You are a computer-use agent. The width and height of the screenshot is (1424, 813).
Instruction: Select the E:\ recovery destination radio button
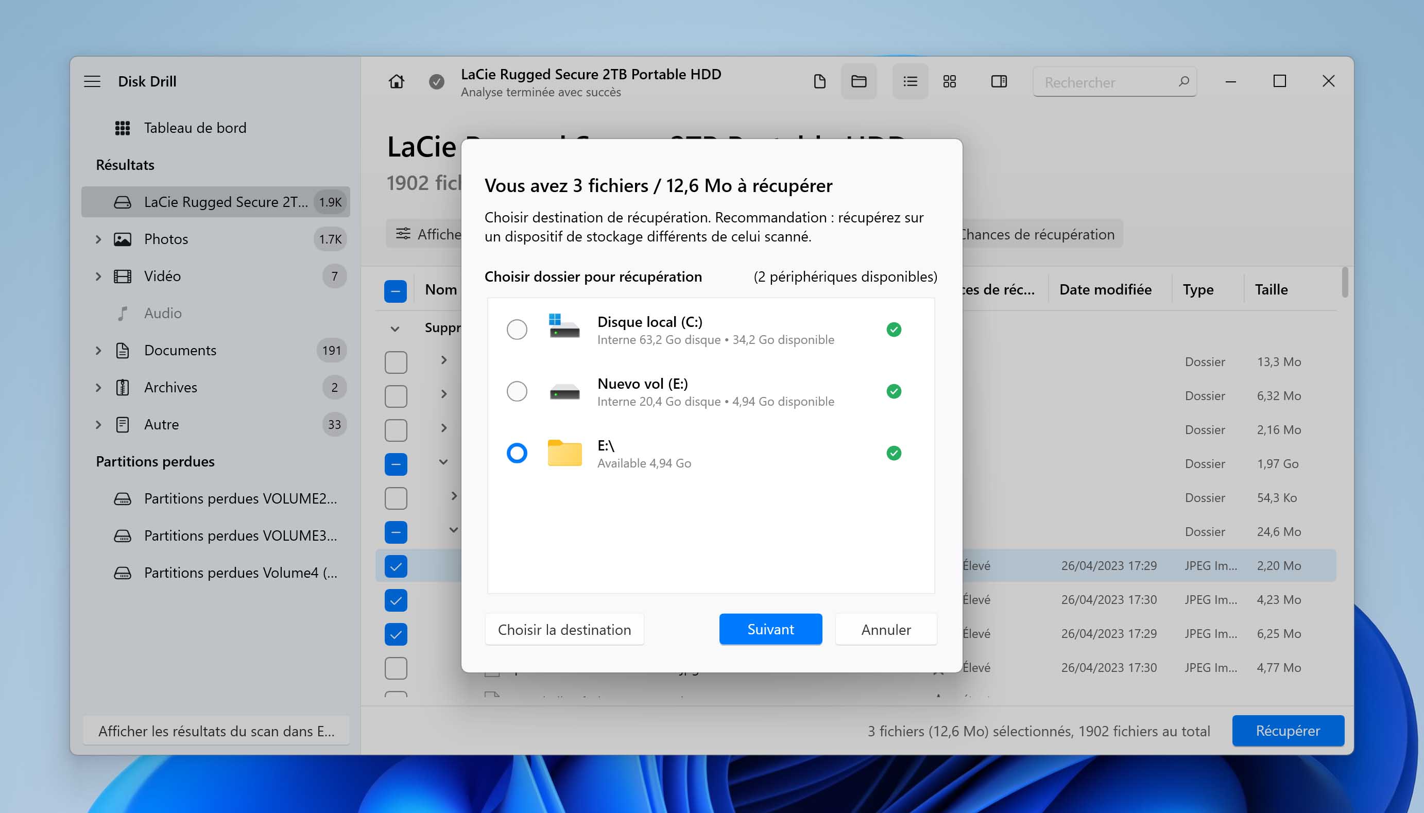[x=517, y=452]
